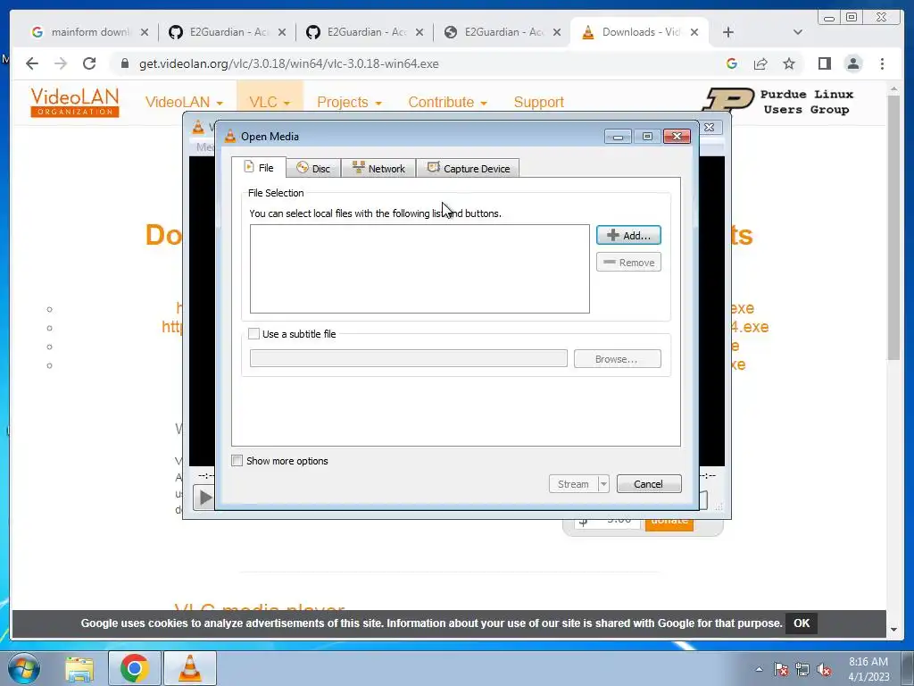Image resolution: width=914 pixels, height=686 pixels.
Task: Click the network tray icon
Action: pos(802,669)
